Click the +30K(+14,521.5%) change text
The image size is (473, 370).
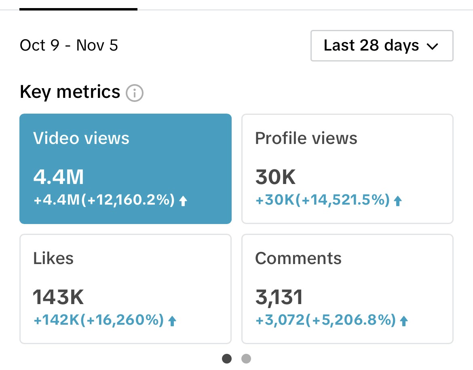[x=323, y=200]
